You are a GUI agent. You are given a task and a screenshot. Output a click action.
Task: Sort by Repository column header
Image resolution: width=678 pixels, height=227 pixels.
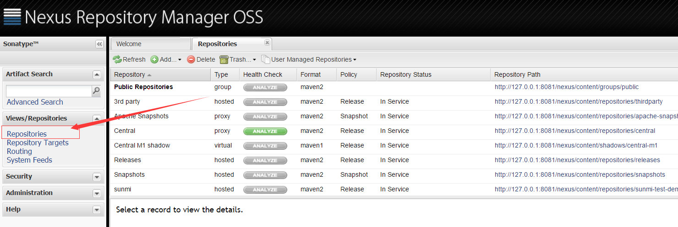130,74
